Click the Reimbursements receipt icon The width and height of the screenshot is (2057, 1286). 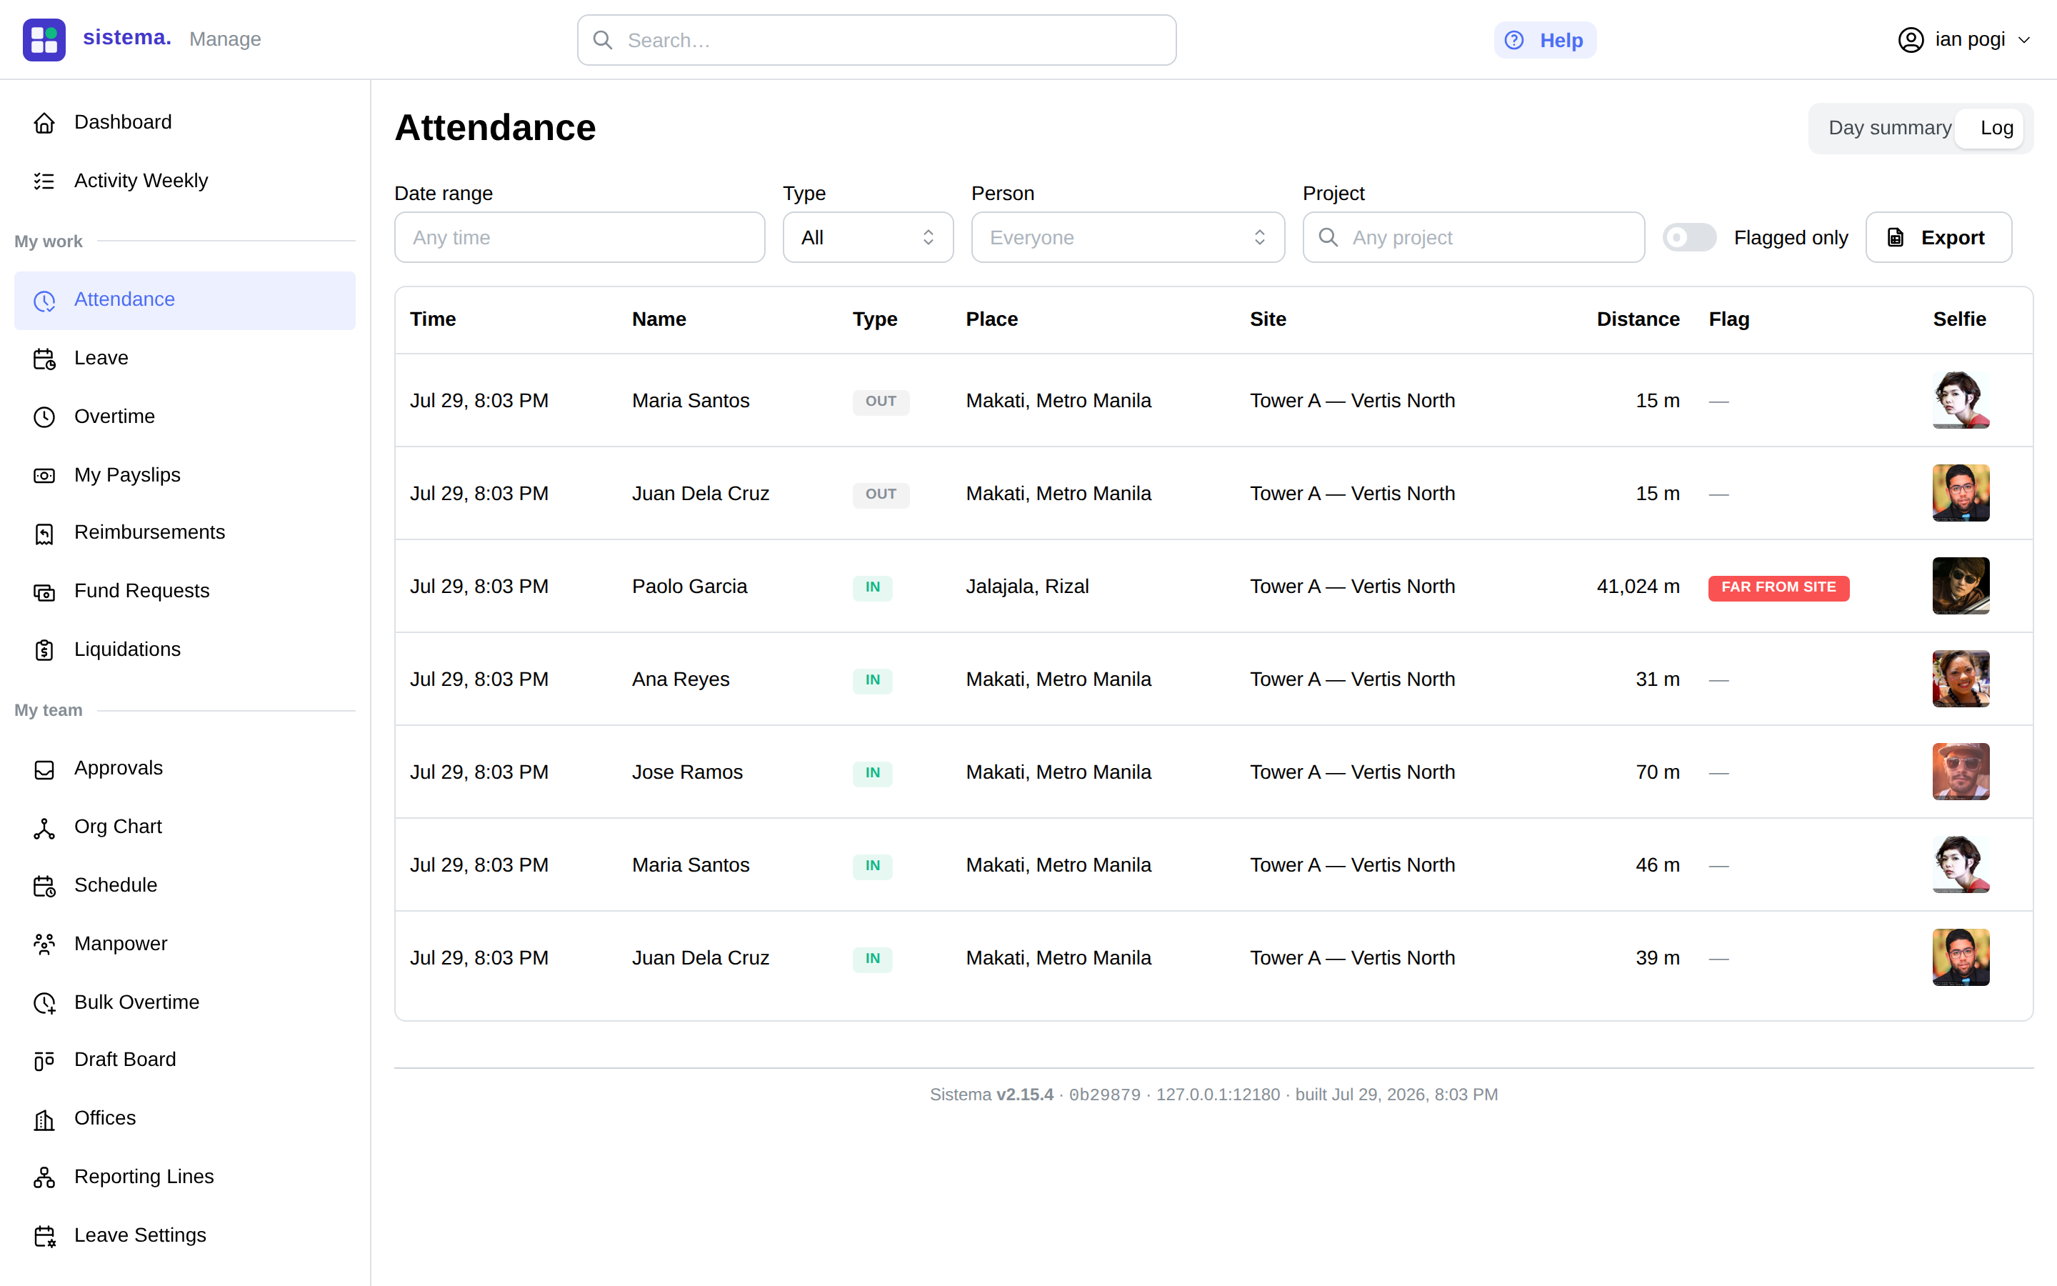pos(44,533)
